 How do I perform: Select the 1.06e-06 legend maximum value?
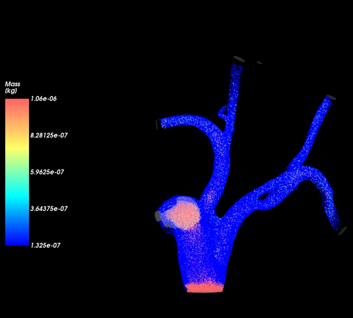pos(44,99)
